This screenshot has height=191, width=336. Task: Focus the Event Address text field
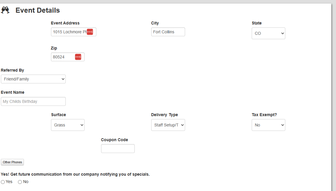click(x=69, y=32)
